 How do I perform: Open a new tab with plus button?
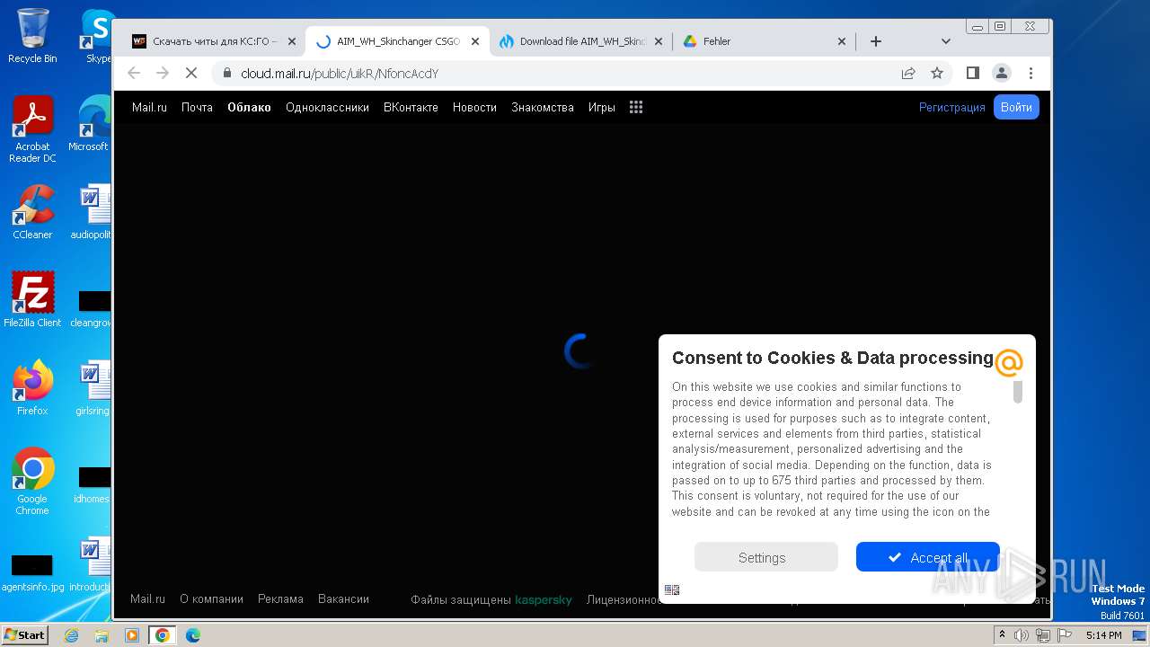pyautogui.click(x=876, y=41)
